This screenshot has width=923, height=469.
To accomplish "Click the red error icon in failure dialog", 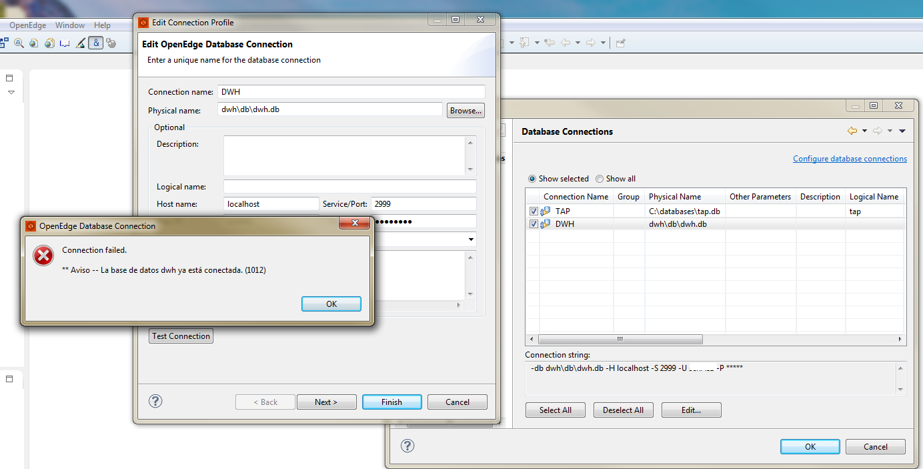I will click(x=43, y=256).
